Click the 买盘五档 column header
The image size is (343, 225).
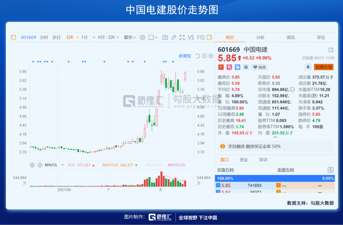[225, 170]
